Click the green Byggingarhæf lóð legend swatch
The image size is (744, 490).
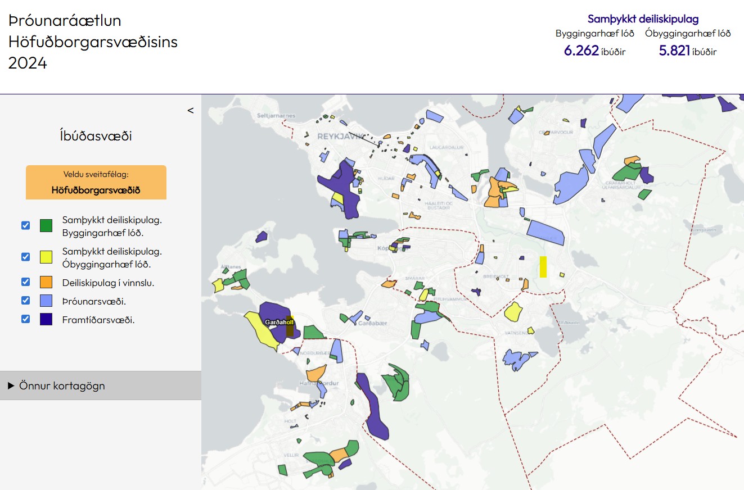pyautogui.click(x=46, y=225)
